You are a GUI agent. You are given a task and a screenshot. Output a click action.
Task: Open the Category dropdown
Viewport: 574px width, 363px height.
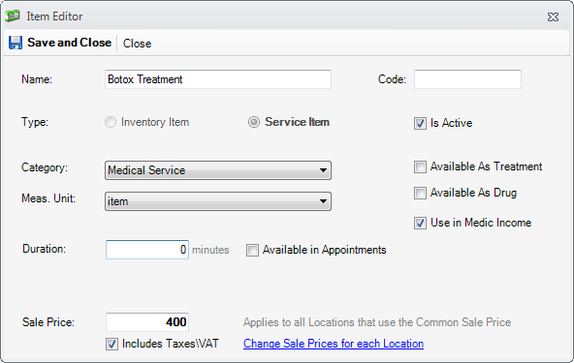218,170
